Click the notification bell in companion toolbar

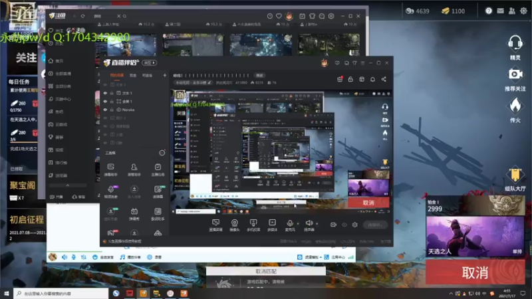tap(372, 79)
